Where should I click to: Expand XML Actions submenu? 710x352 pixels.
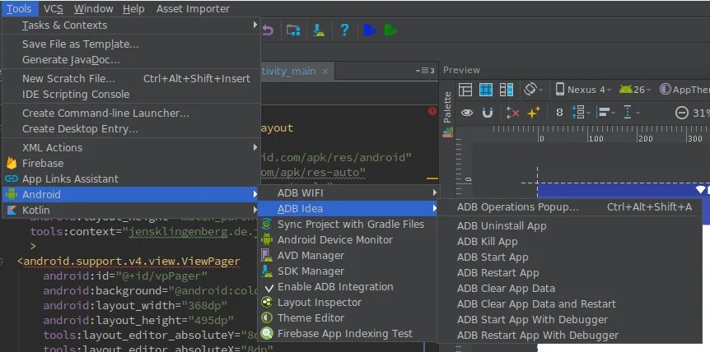coord(131,148)
